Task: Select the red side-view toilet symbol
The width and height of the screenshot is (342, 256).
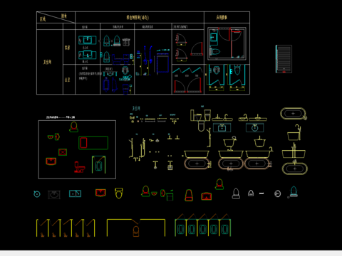Action: tap(79, 167)
